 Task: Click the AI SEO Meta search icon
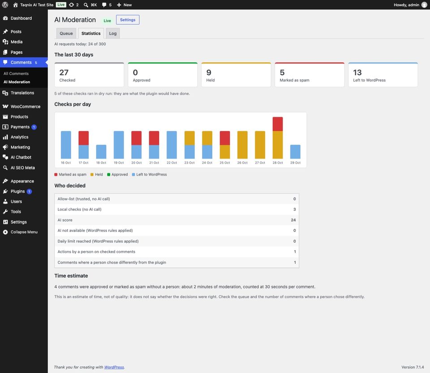pos(5,168)
